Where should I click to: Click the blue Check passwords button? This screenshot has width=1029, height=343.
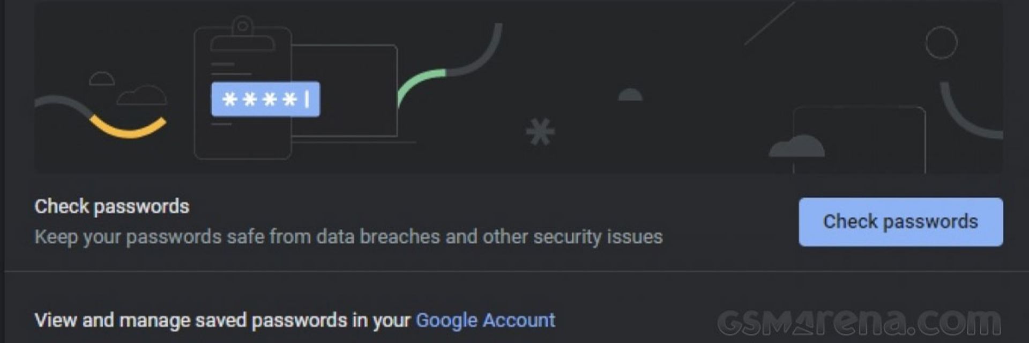point(900,222)
